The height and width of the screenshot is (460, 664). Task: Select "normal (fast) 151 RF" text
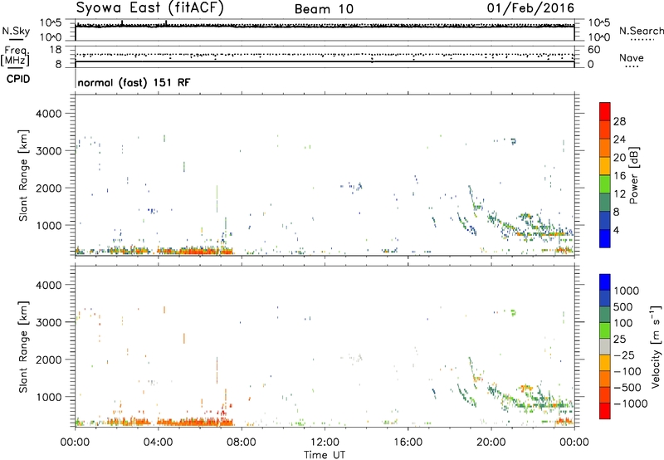134,82
